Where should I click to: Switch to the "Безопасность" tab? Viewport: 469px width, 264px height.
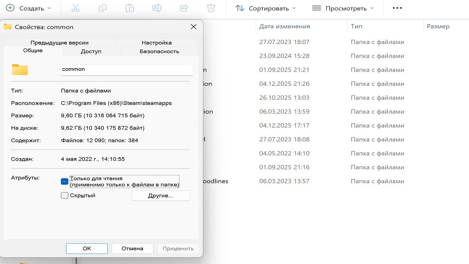159,51
